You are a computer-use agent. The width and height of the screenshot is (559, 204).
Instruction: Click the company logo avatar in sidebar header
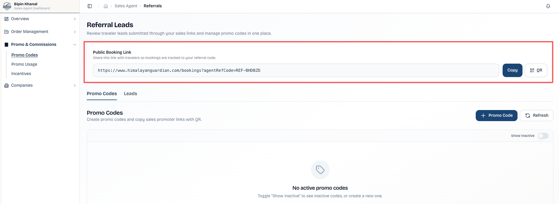pos(7,6)
